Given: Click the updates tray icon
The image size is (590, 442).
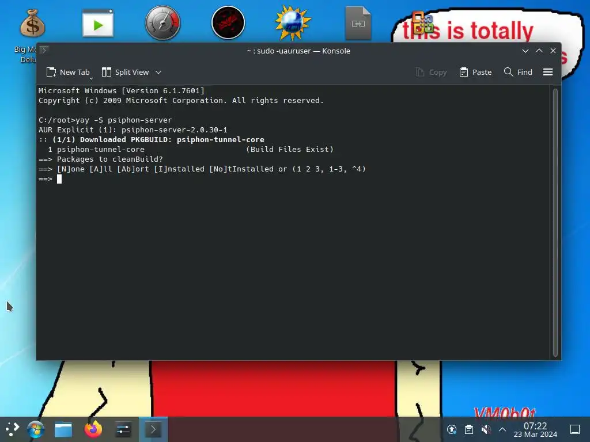Looking at the screenshot, I should (x=452, y=429).
